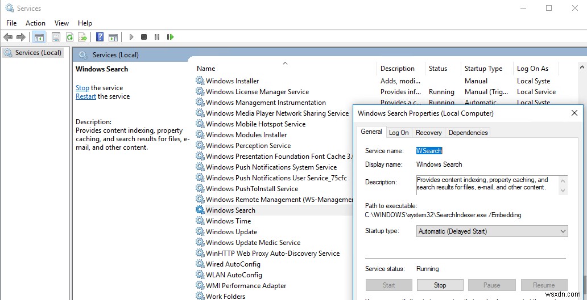Select Windows Push Notifications User Service_75cfc row
Viewport: 587px width, 300px height.
click(x=276, y=178)
